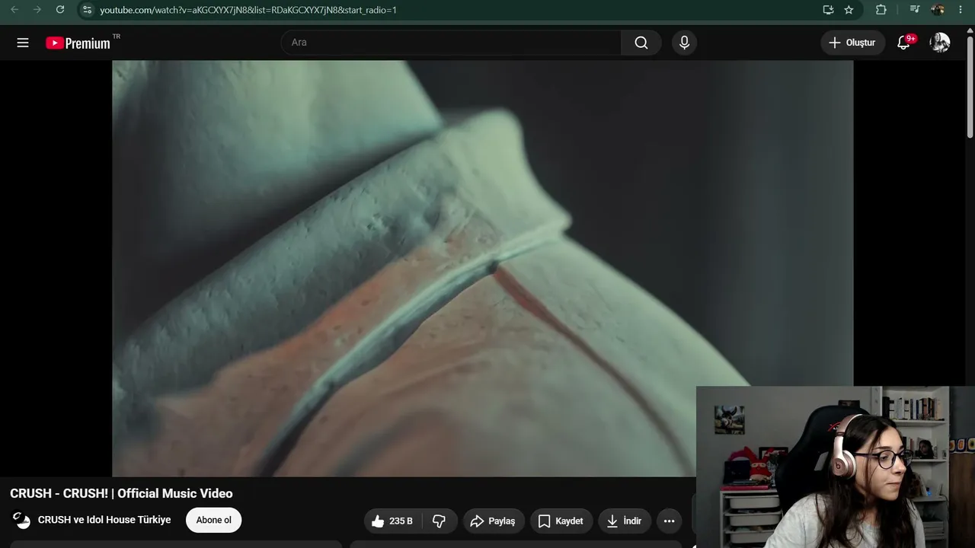Bookmark this page with the star icon
The width and height of the screenshot is (975, 548).
coord(849,10)
